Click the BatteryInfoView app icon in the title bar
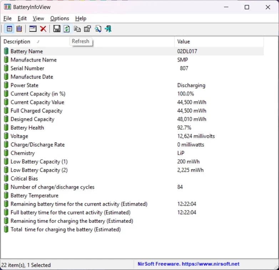Image resolution: width=279 pixels, height=270 pixels. 7,7
